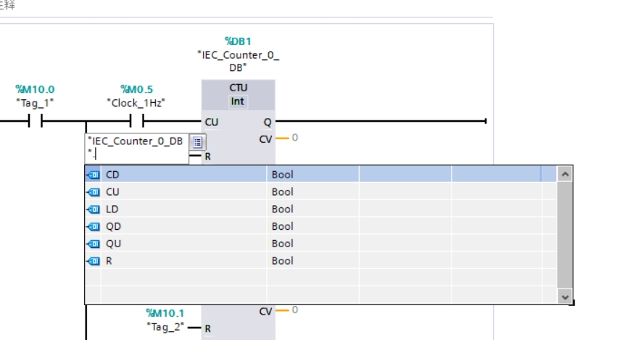
Task: Click the tag icon beside CD
Action: coord(92,175)
